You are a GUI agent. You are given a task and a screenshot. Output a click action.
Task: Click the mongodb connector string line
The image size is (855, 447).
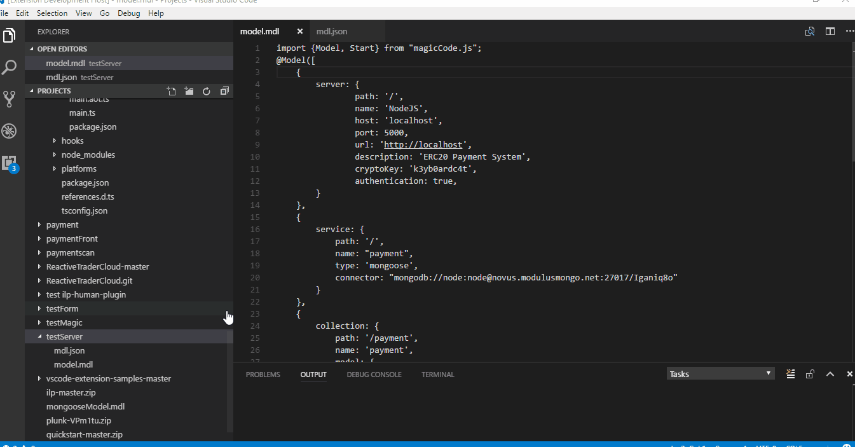coord(507,277)
